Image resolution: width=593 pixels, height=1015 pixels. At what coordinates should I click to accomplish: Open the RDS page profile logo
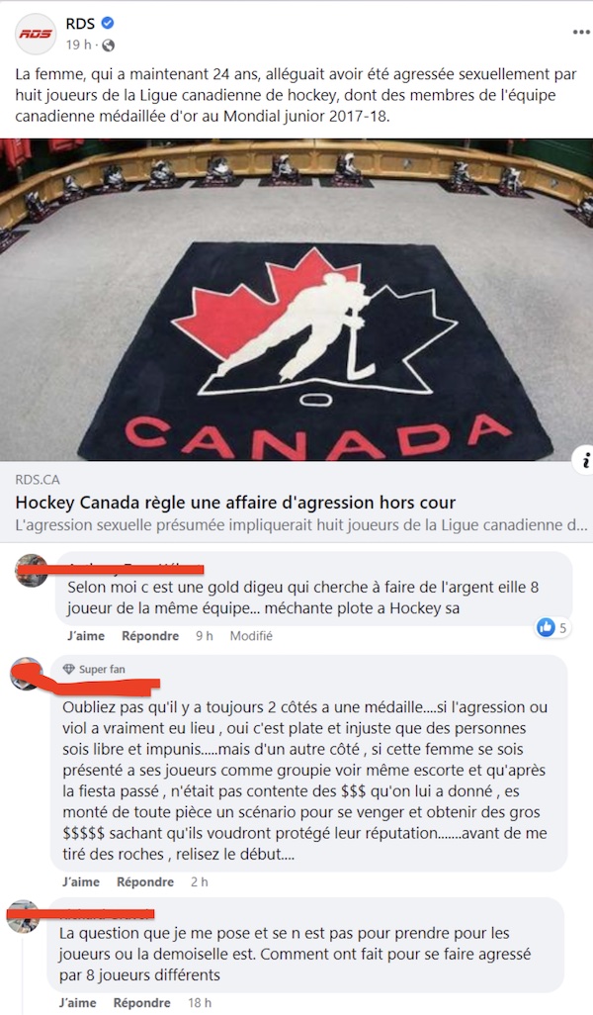point(35,34)
